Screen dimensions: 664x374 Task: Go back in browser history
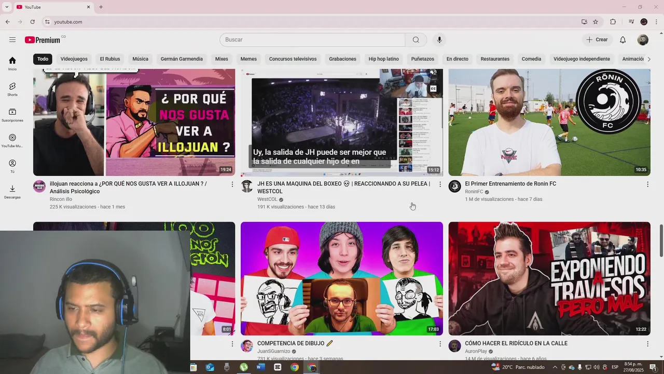[x=7, y=22]
